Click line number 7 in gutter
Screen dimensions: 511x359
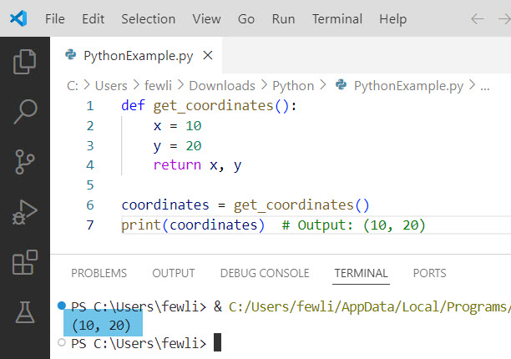click(90, 225)
